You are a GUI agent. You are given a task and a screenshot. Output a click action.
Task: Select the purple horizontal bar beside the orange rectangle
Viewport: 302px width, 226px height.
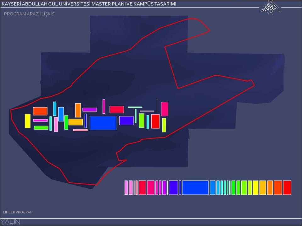90,110
